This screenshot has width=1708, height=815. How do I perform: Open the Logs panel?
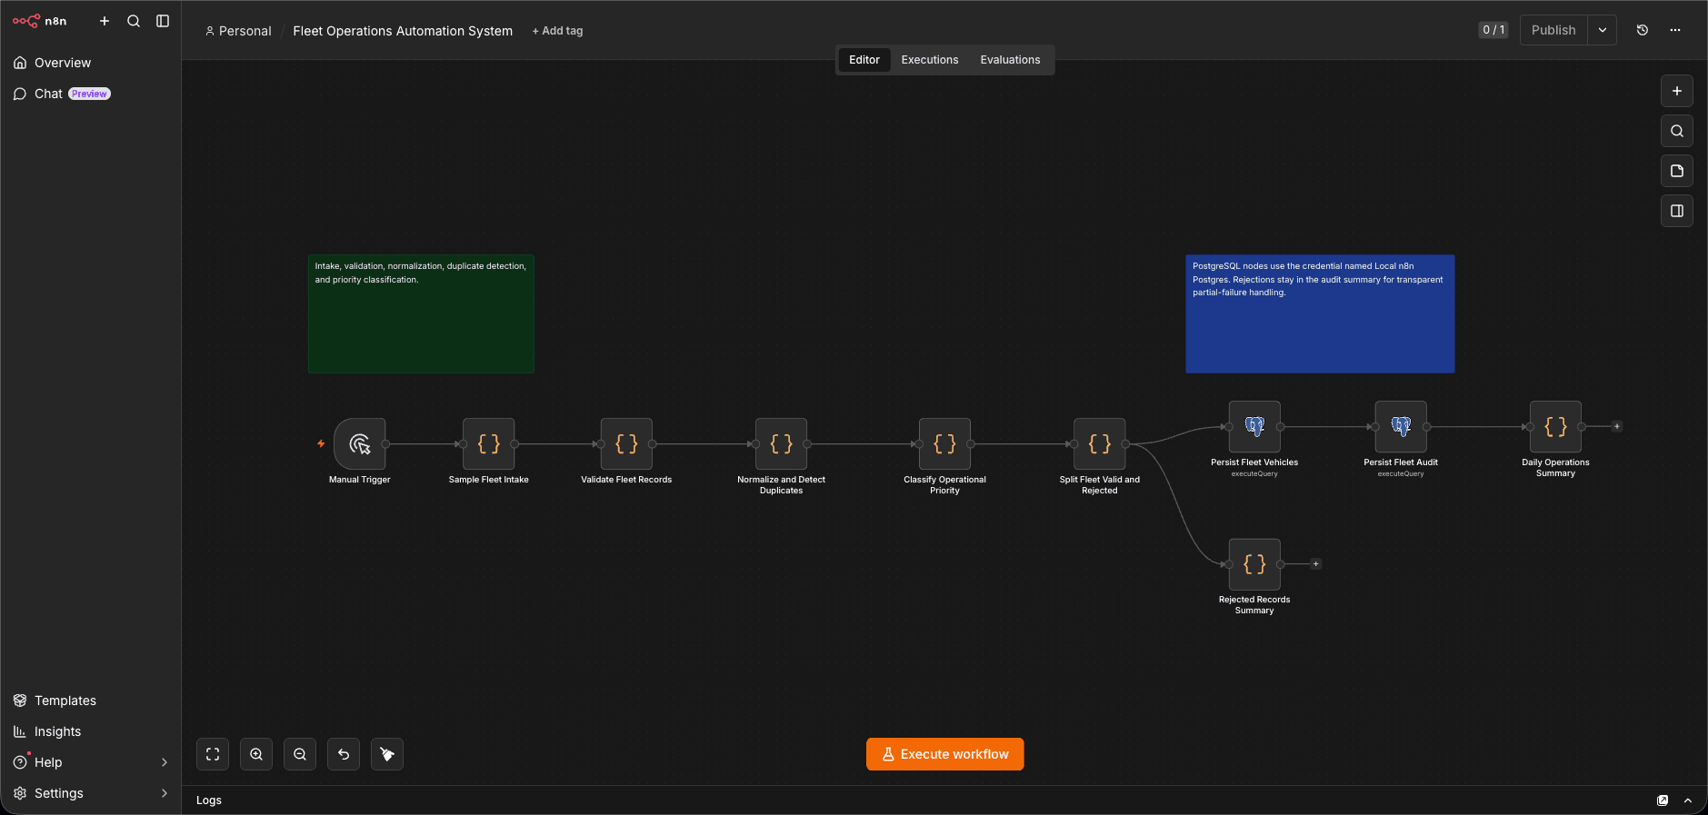tap(209, 800)
